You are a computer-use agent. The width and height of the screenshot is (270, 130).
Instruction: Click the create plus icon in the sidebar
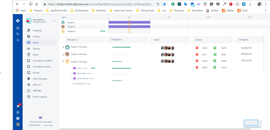click(x=18, y=40)
